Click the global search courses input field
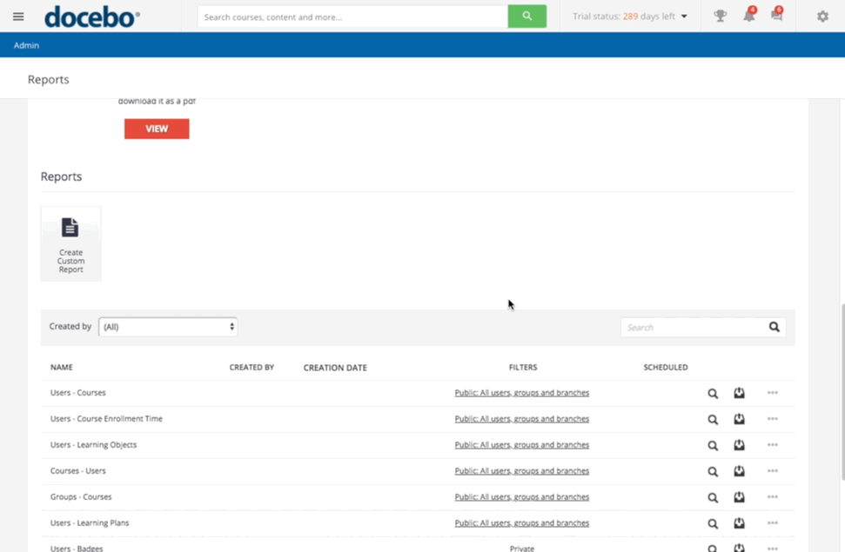Screen dimensions: 845x552 [352, 17]
